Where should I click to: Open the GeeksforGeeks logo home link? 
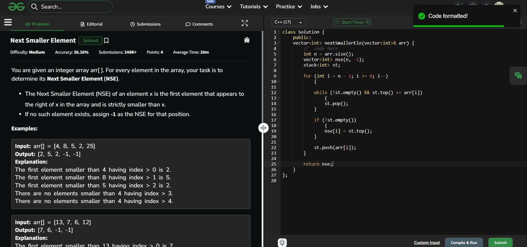[16, 7]
